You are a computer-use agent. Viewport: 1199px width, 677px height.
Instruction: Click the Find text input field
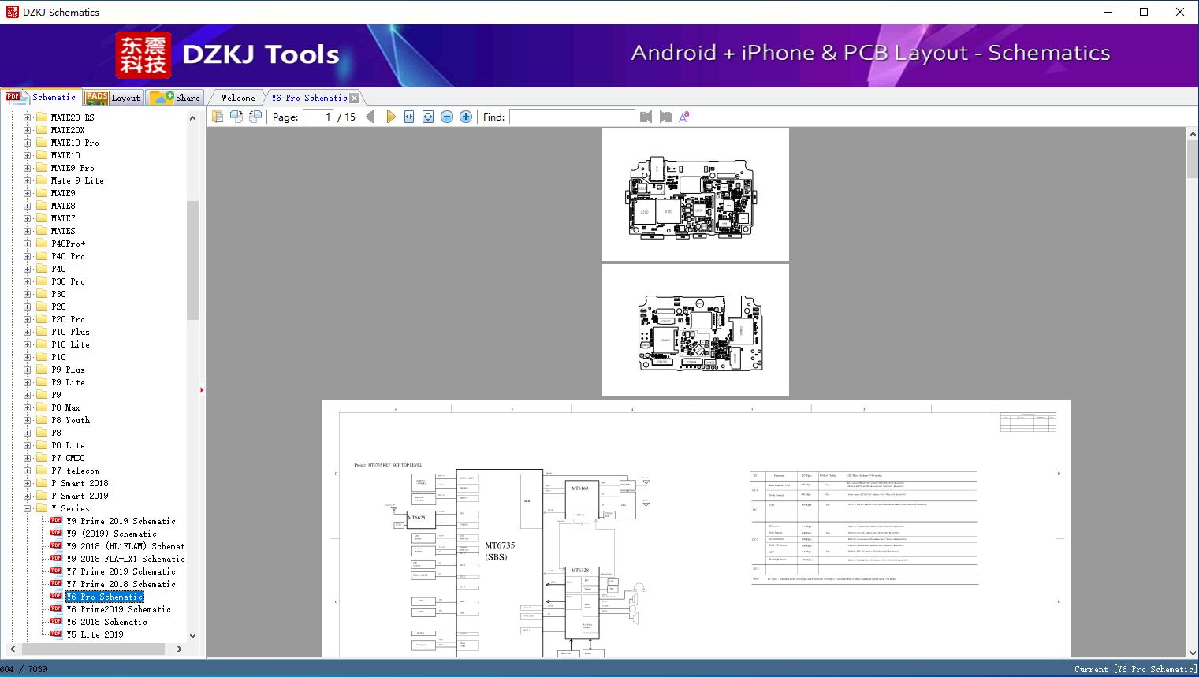coord(572,117)
